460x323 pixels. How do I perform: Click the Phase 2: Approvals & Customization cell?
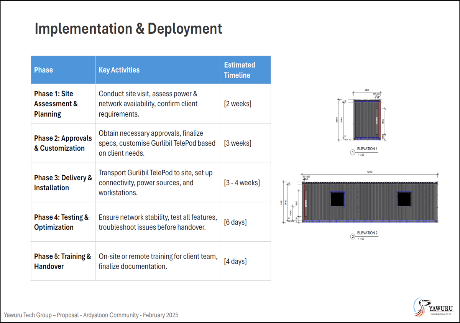click(63, 143)
